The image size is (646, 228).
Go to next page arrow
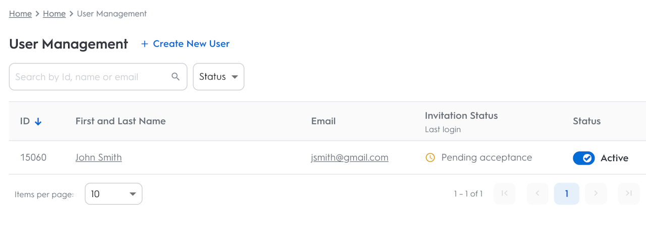pyautogui.click(x=596, y=193)
